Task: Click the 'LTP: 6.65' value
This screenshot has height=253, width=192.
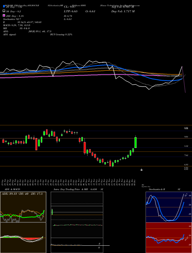Action: pyautogui.click(x=71, y=11)
